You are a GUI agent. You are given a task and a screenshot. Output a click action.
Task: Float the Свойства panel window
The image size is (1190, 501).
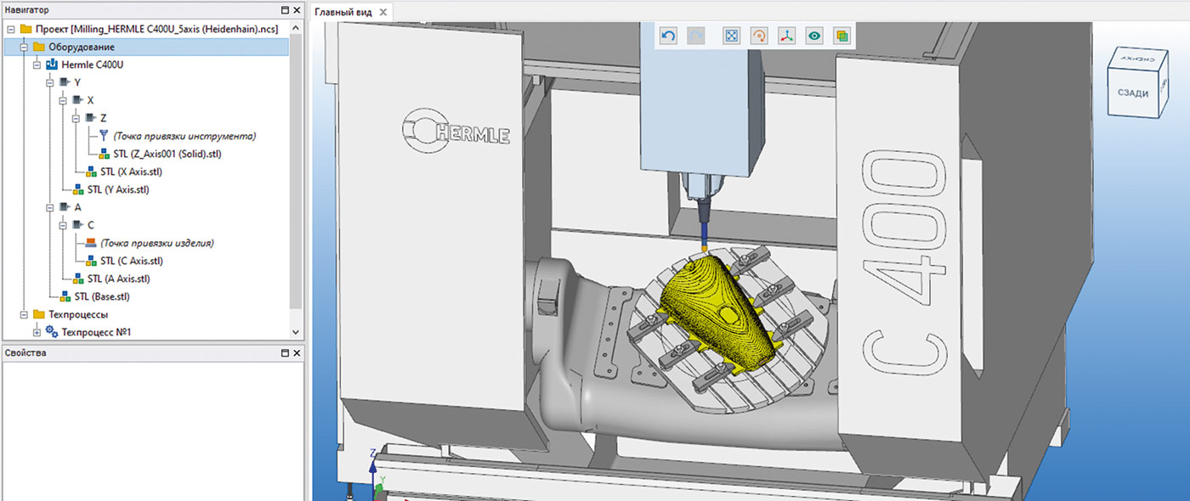coord(285,353)
